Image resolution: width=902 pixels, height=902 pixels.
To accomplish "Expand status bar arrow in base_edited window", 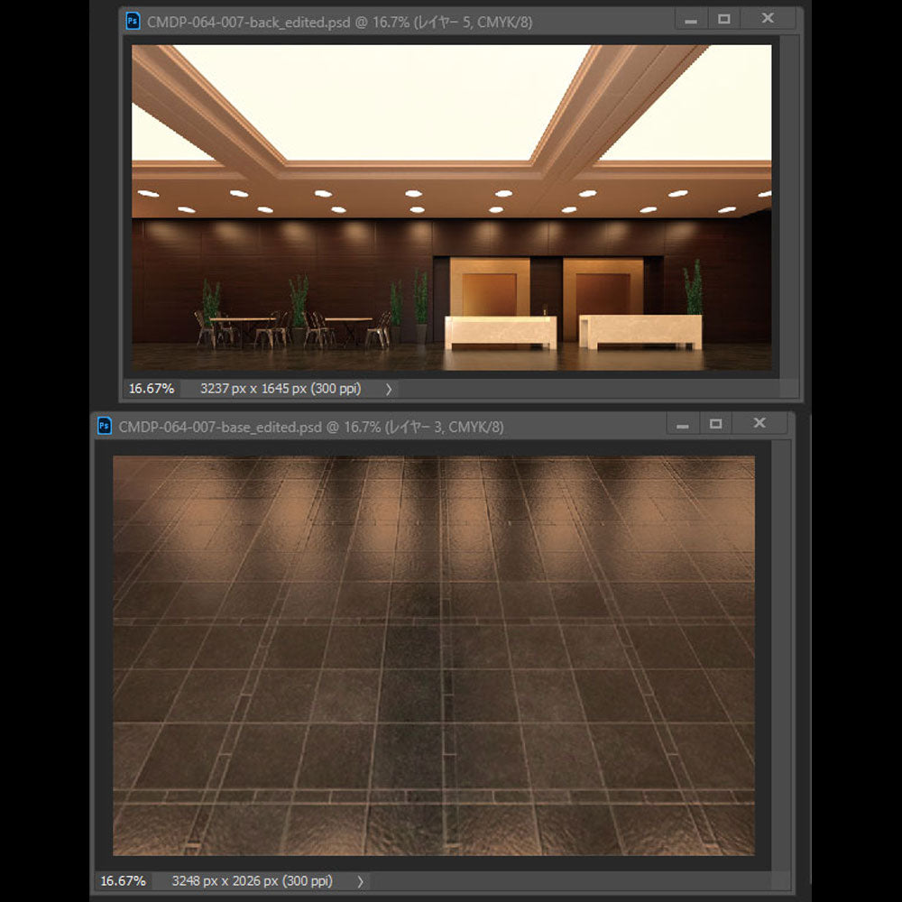I will (360, 881).
